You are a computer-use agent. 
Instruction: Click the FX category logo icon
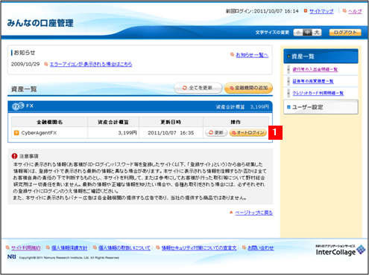tap(18, 106)
